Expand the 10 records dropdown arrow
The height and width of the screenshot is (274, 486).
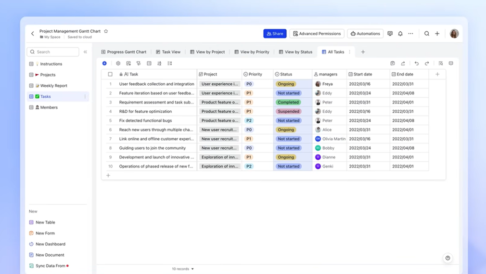192,269
